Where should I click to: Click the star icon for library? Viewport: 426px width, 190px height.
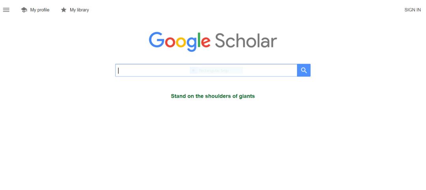[x=64, y=10]
